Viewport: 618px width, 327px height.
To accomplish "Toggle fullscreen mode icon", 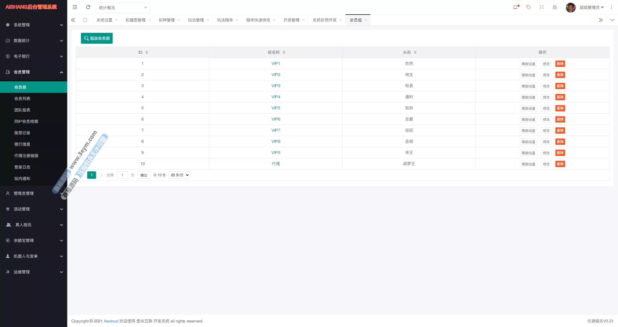I will coord(542,7).
